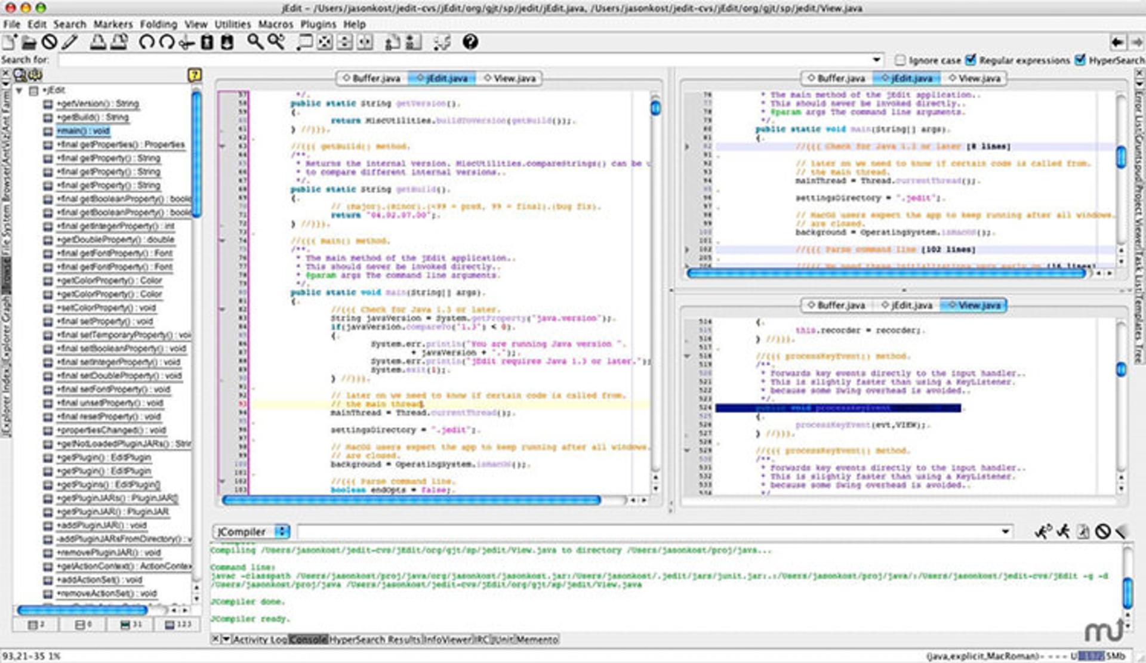Open the Macros menu
Image resolution: width=1146 pixels, height=663 pixels.
276,24
